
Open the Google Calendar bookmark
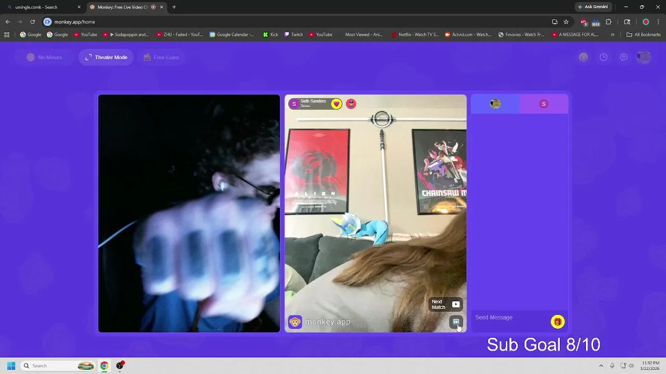coord(232,35)
